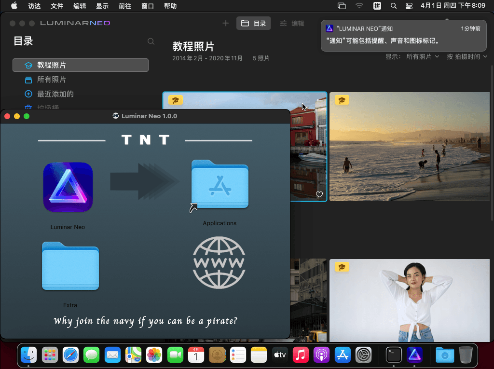Switch to the 编辑 tab
The image size is (494, 369).
click(292, 23)
